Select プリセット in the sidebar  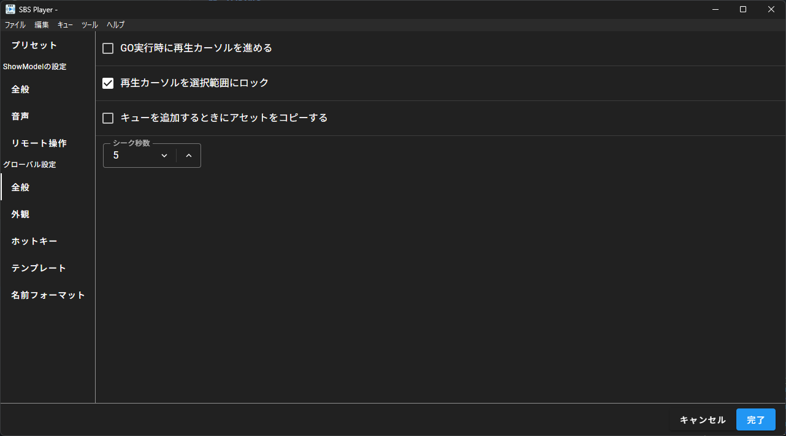pyautogui.click(x=34, y=45)
